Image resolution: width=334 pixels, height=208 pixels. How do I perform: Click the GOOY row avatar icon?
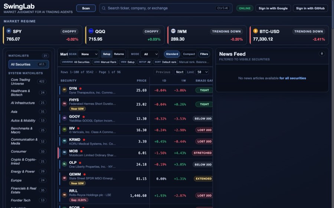pos(64,118)
